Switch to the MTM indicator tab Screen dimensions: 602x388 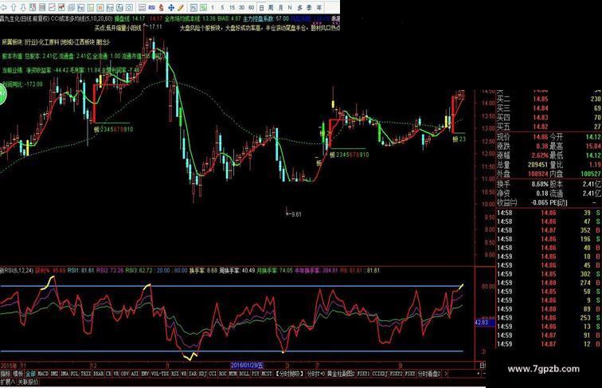pyautogui.click(x=233, y=374)
